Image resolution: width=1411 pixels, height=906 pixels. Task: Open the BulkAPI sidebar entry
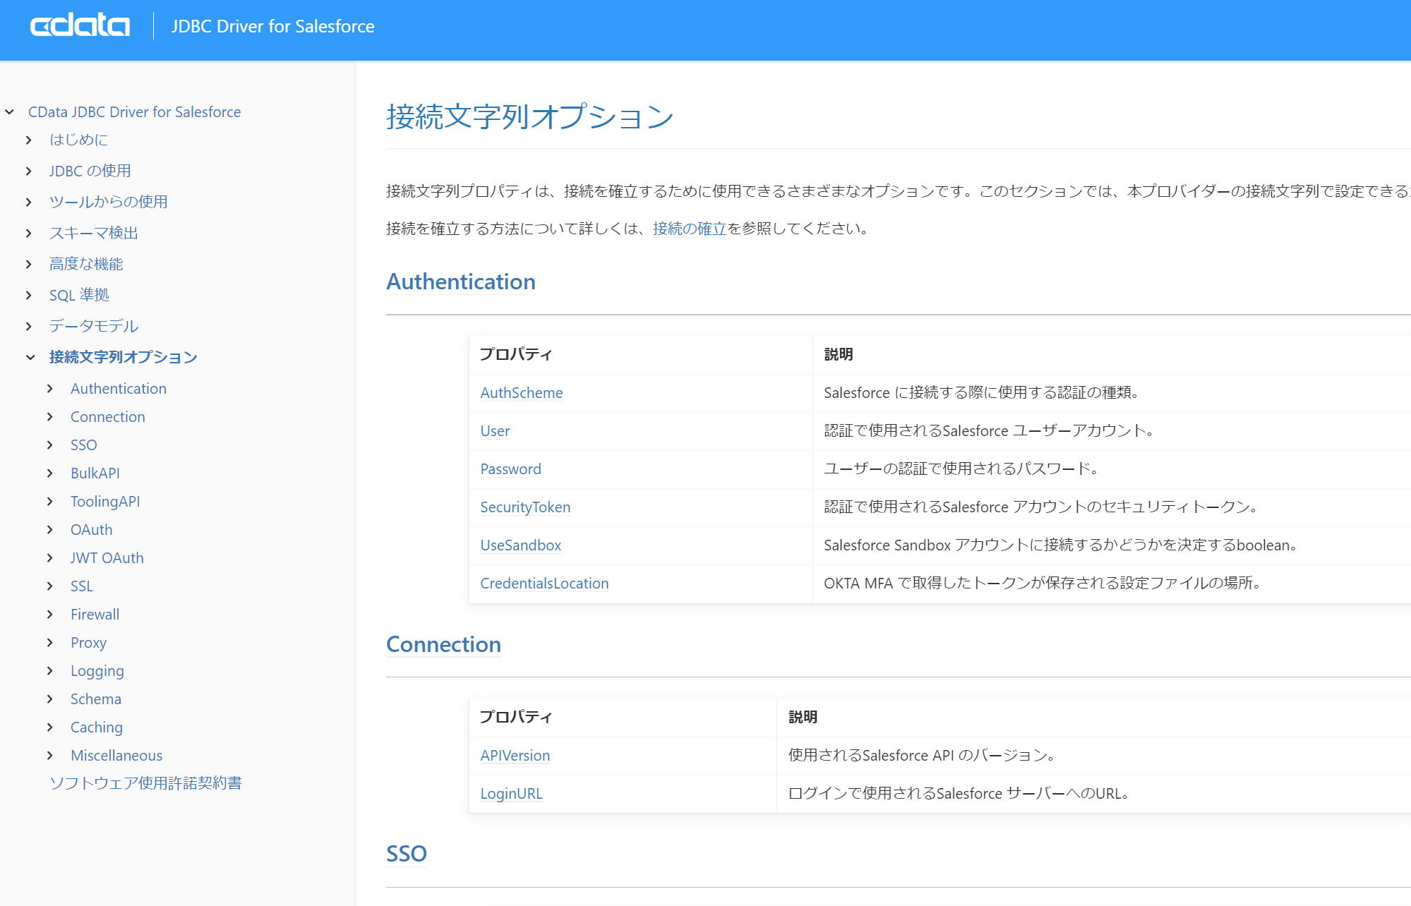(x=95, y=473)
